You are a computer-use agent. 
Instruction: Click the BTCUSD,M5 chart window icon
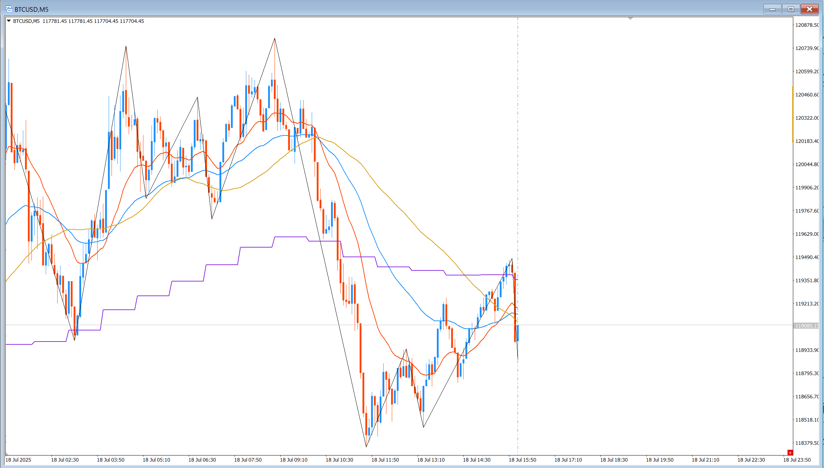(x=9, y=9)
